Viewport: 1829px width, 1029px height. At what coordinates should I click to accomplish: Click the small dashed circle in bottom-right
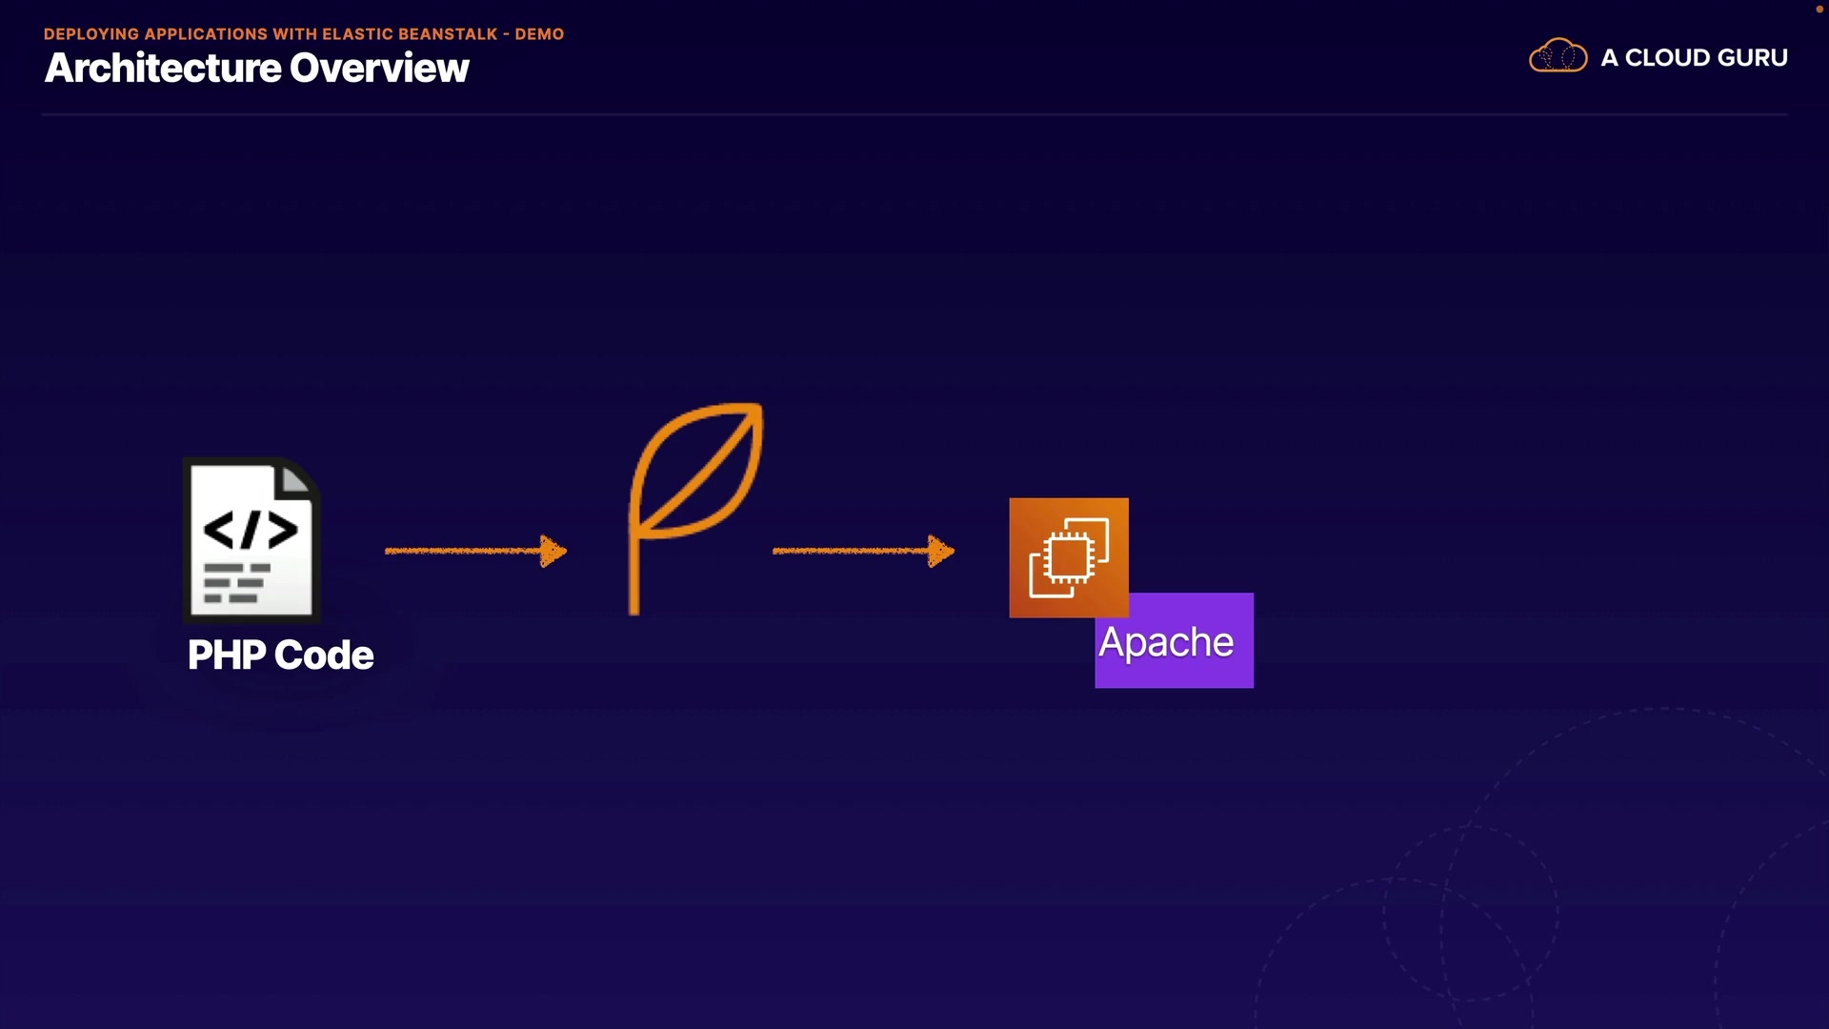pyautogui.click(x=1471, y=913)
